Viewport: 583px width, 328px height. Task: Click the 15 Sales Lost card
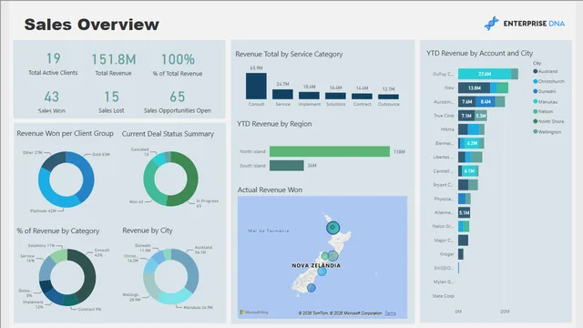coord(111,101)
